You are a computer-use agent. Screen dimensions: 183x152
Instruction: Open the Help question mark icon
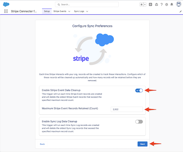coord(162,5)
